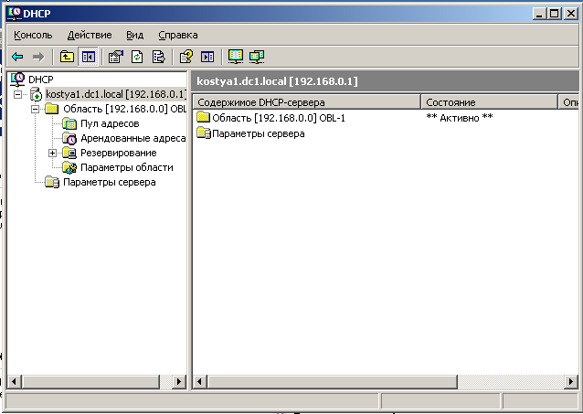
Task: Click the ** Активно ** status cell
Action: tap(460, 118)
